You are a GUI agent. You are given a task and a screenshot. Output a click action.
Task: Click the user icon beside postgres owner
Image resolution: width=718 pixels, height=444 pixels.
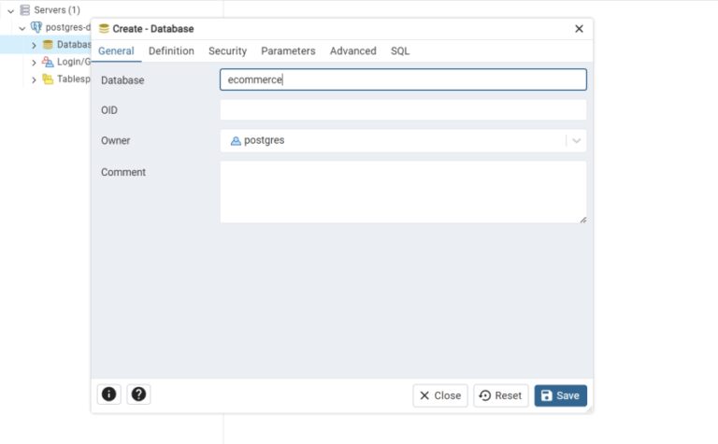[236, 141]
